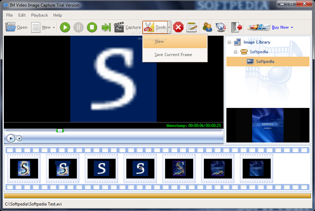The image size is (315, 211).
Task: Start playback with green Play button
Action: click(x=65, y=27)
